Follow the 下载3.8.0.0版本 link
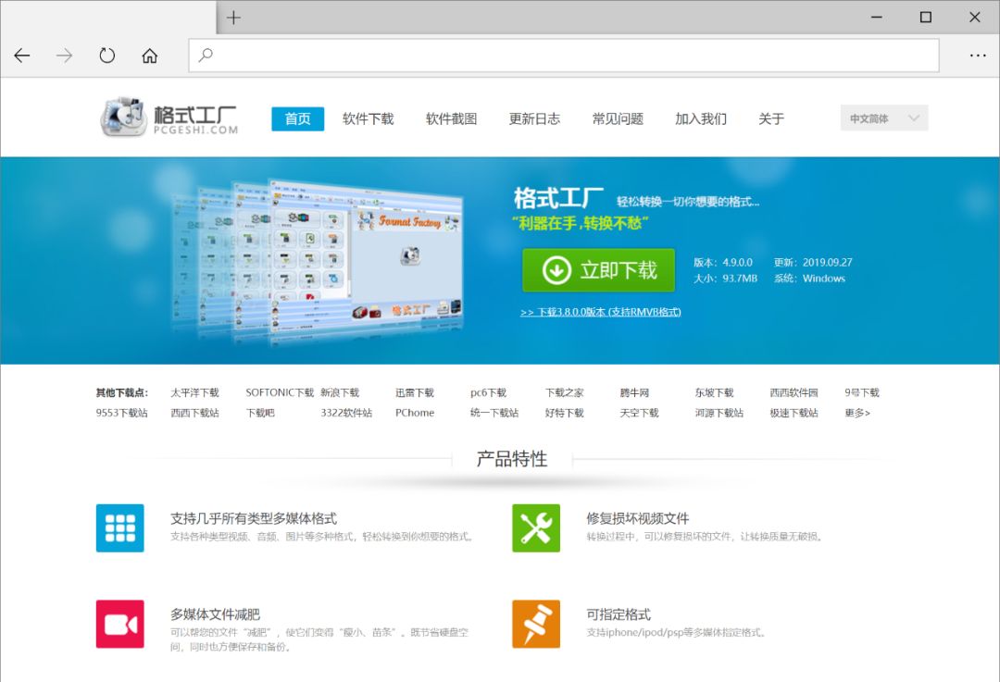This screenshot has width=1000, height=682. tap(601, 312)
